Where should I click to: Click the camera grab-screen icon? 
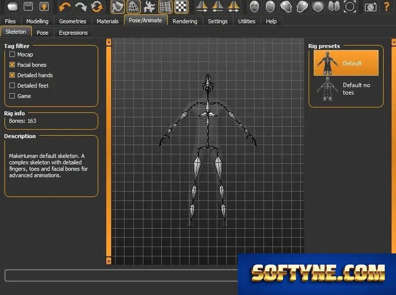tap(370, 6)
